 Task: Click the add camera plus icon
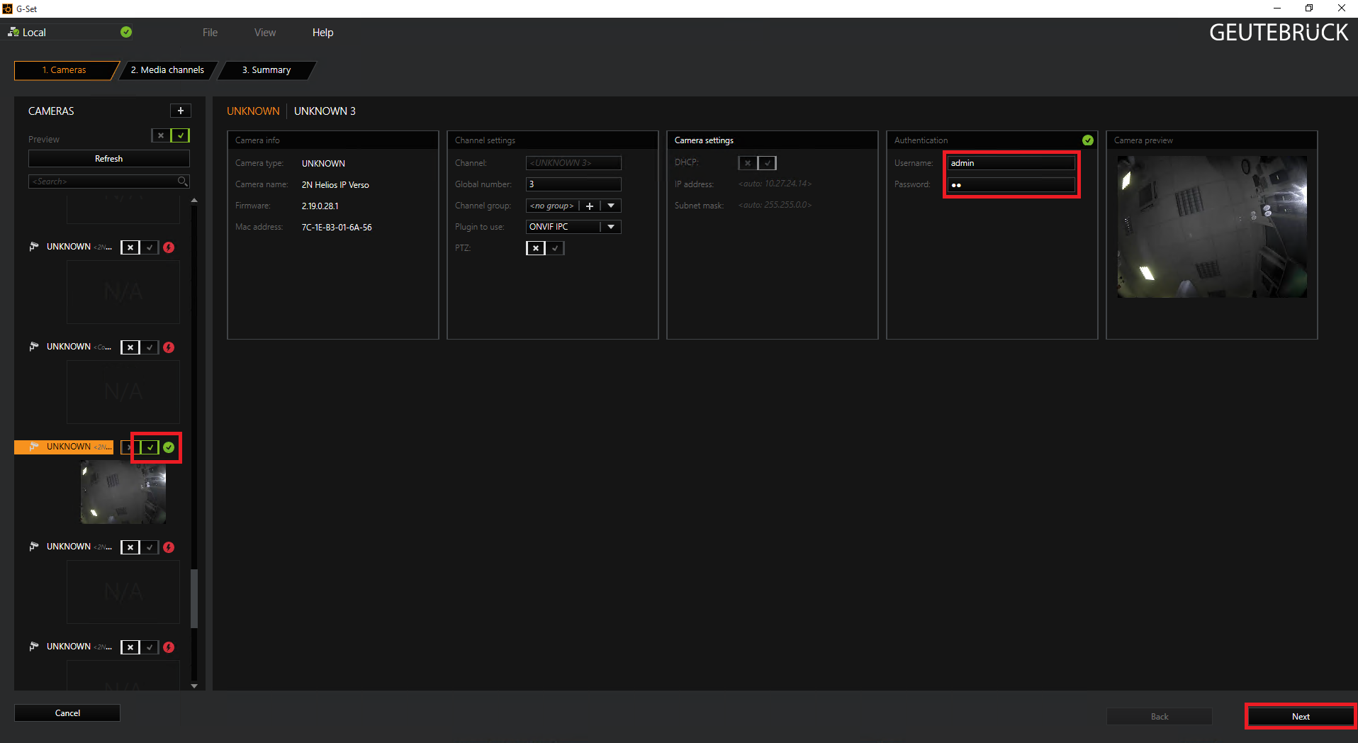click(181, 111)
